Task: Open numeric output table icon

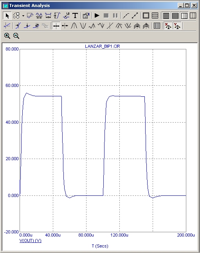Action: coord(157,26)
